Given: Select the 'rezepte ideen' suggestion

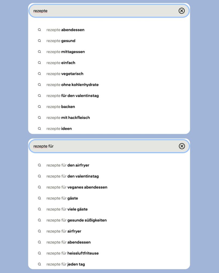Looking at the screenshot, I should tap(59, 129).
